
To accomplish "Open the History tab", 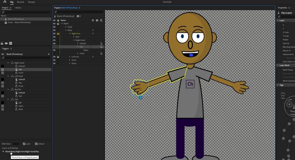I will tap(18, 8).
